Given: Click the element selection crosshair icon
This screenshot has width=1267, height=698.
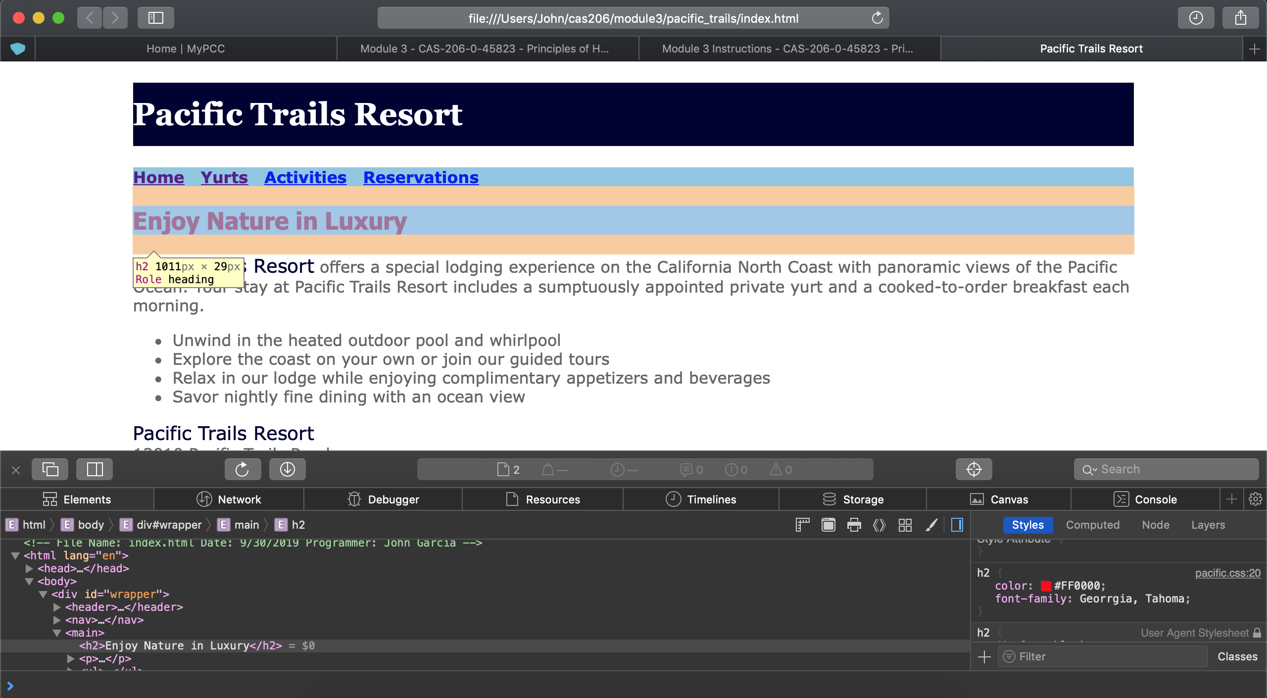Looking at the screenshot, I should pos(974,469).
